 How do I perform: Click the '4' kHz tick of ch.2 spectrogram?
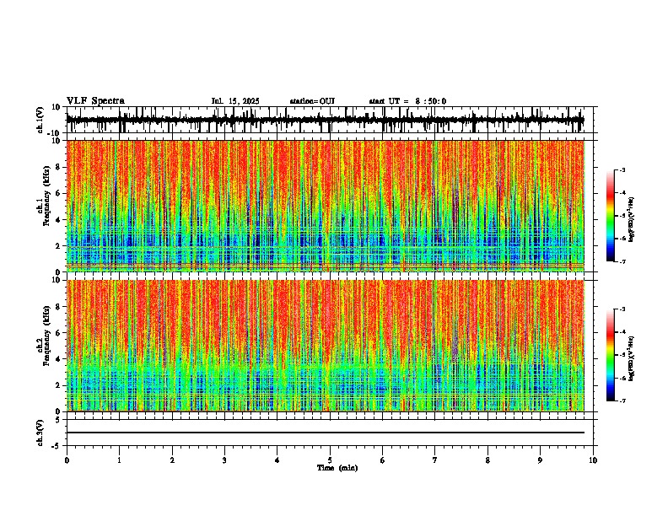59,359
